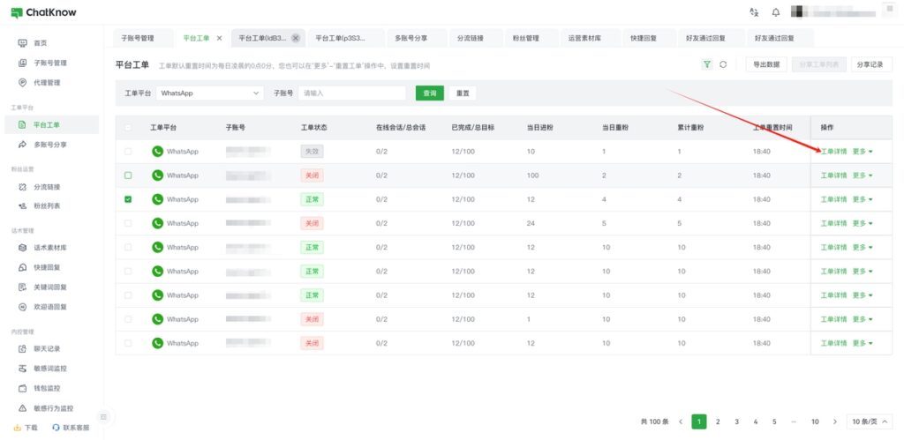
Task: Open the 工单平台 WhatsApp dropdown
Action: coord(210,93)
